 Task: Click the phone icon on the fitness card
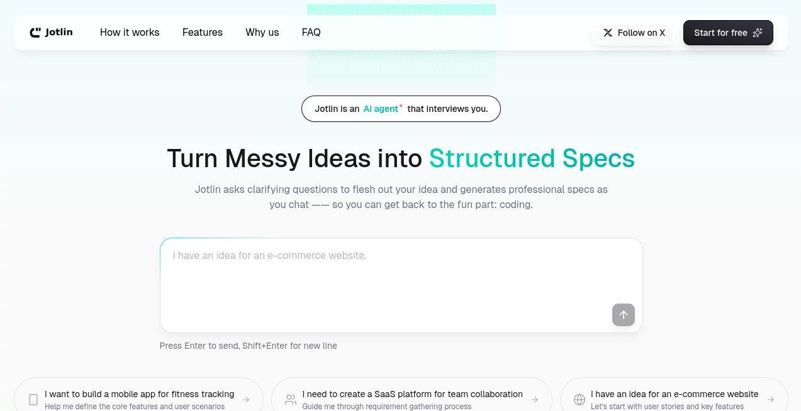tap(33, 400)
